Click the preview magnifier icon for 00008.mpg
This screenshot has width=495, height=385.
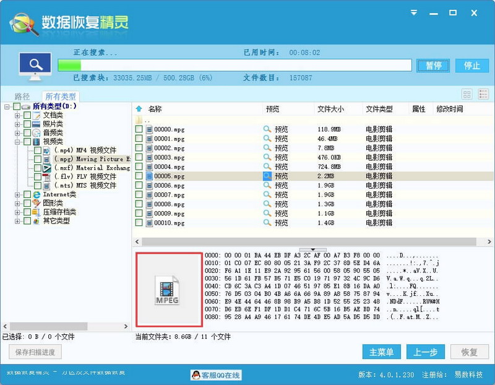tap(267, 204)
